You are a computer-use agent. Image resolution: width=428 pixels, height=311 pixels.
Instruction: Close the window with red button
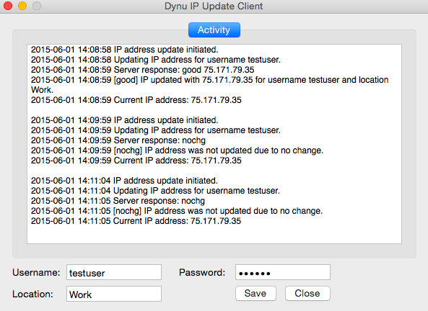click(8, 6)
